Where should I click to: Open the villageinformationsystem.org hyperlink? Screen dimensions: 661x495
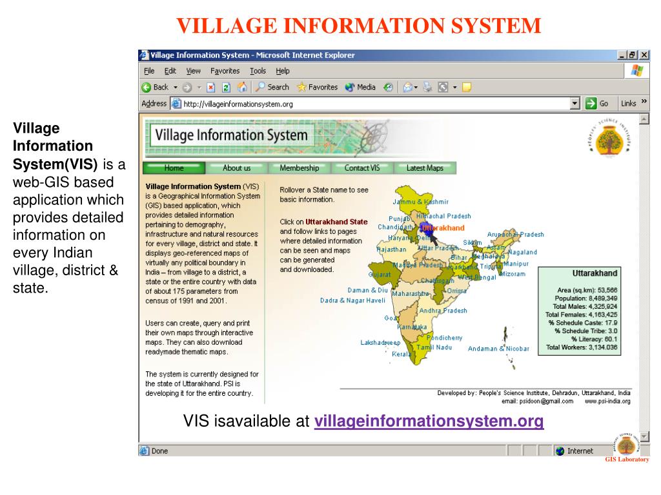429,420
